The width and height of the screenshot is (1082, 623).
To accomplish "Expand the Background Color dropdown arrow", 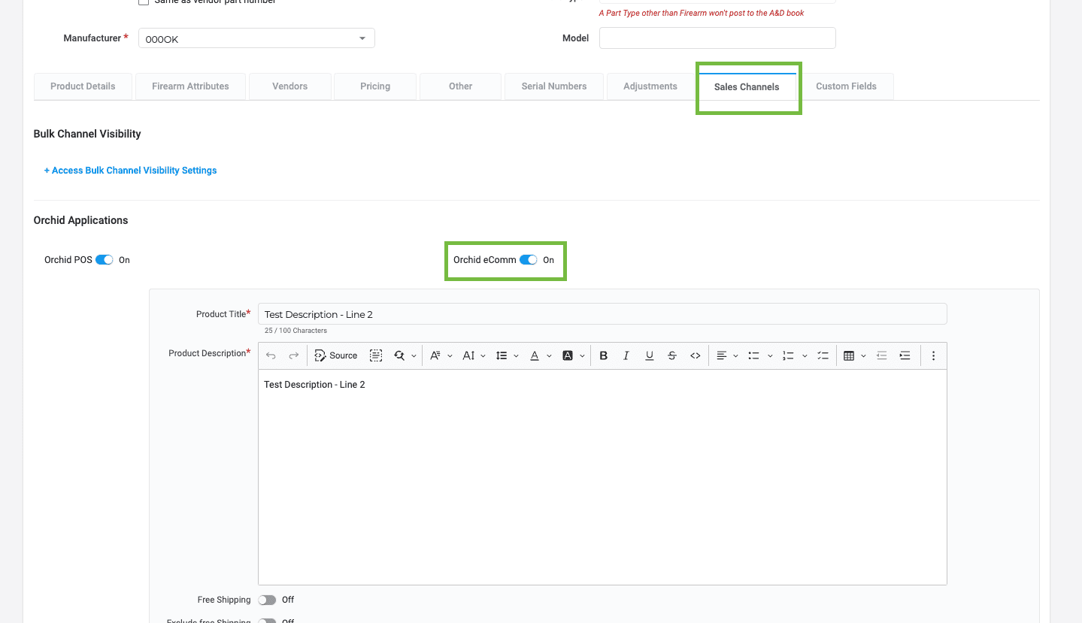I will [582, 356].
